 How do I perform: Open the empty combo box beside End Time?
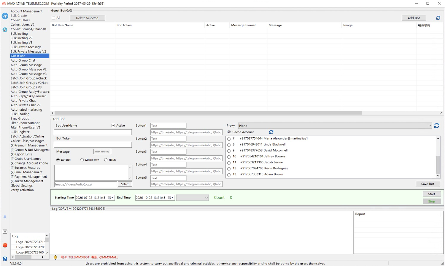tap(193, 198)
